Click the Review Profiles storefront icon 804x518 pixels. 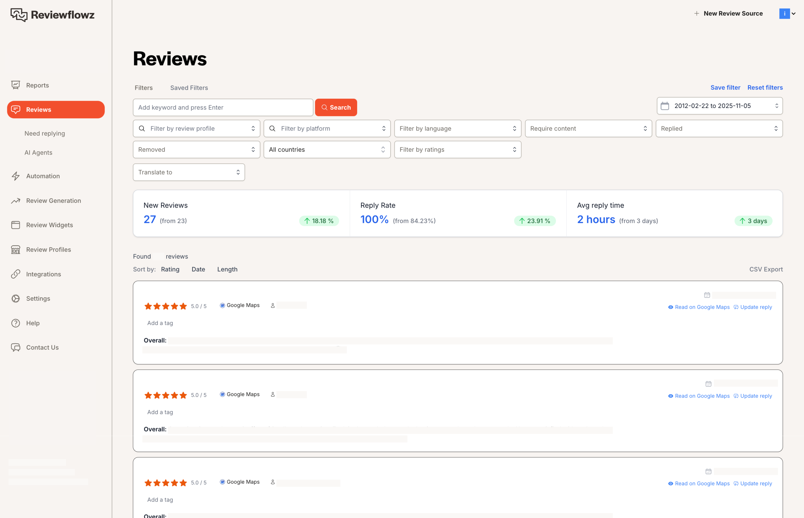pyautogui.click(x=16, y=249)
